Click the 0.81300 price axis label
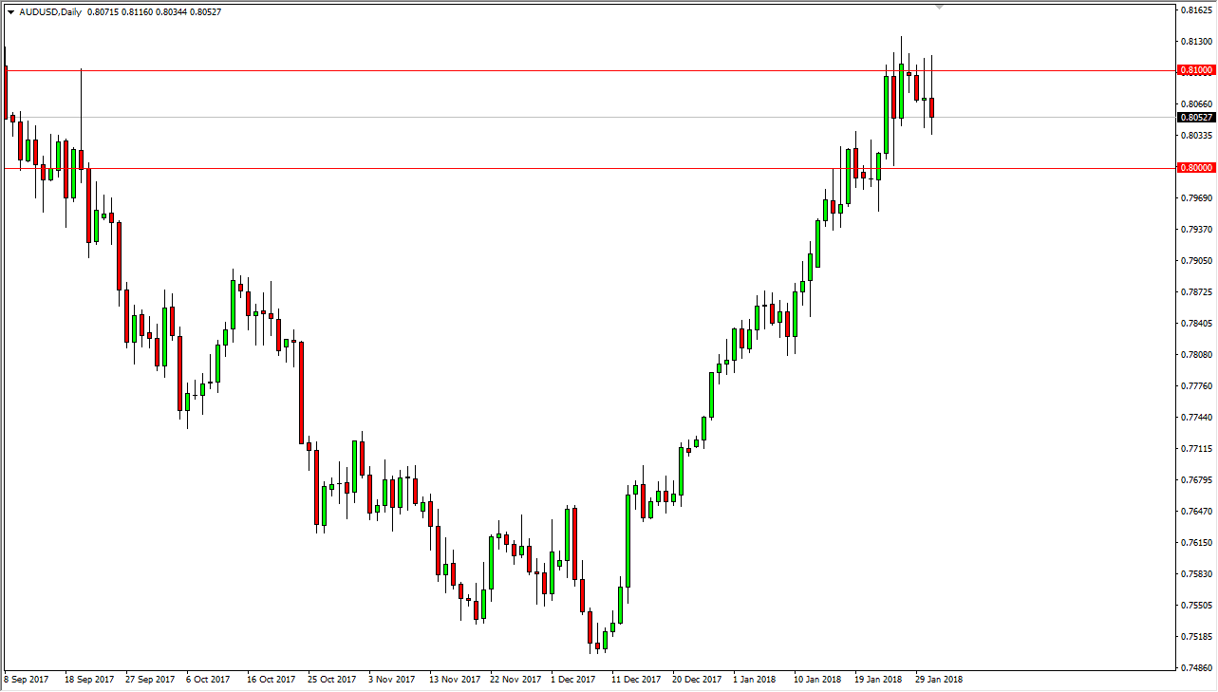This screenshot has width=1218, height=692. 1195,42
